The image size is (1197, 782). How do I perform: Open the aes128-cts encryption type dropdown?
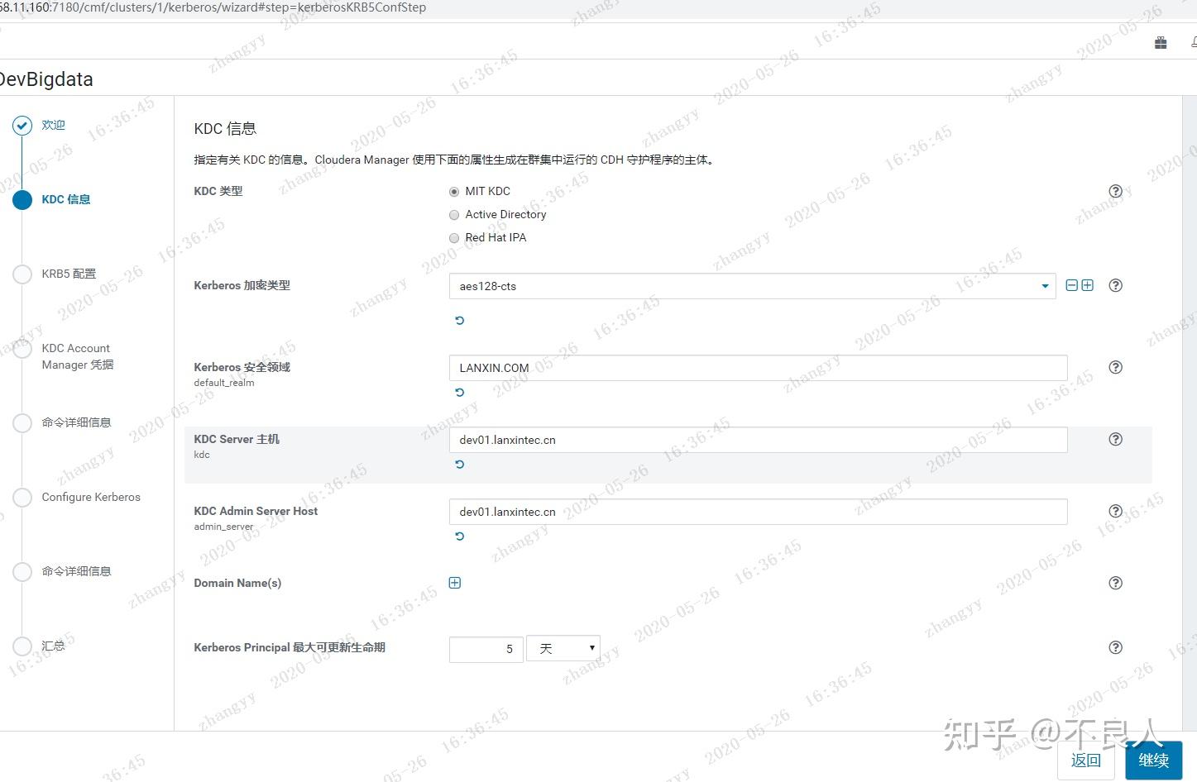1043,285
